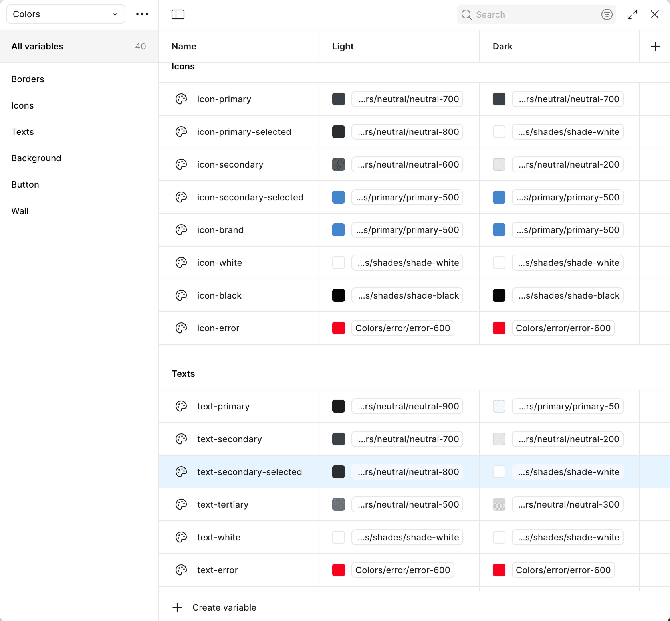This screenshot has width=670, height=621.
Task: Click the Create variable button
Action: (224, 607)
